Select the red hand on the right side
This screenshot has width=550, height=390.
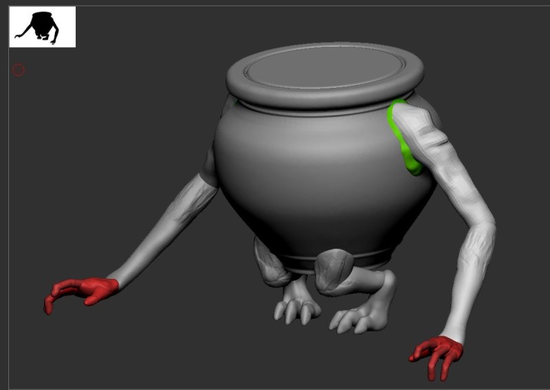(439, 352)
